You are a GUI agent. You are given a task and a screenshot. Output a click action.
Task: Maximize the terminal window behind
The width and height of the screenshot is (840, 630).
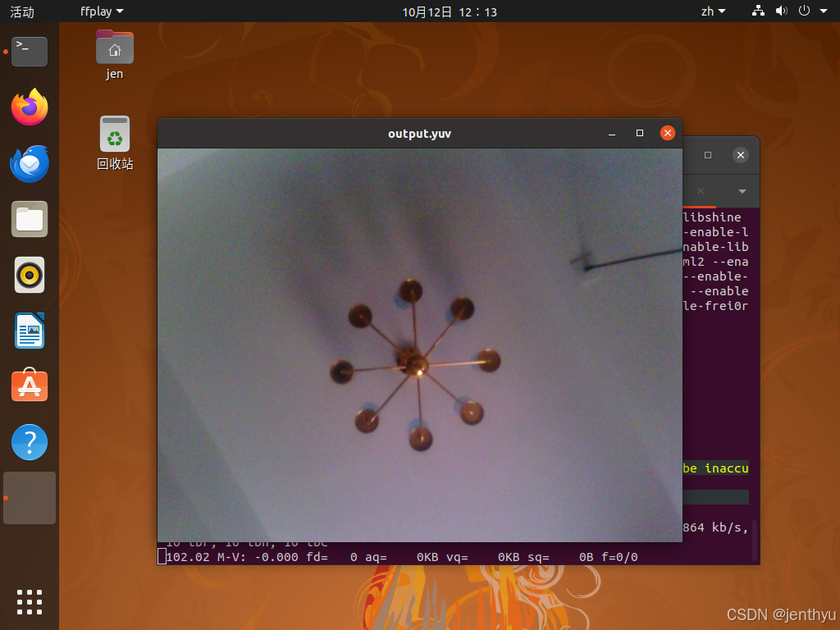708,155
